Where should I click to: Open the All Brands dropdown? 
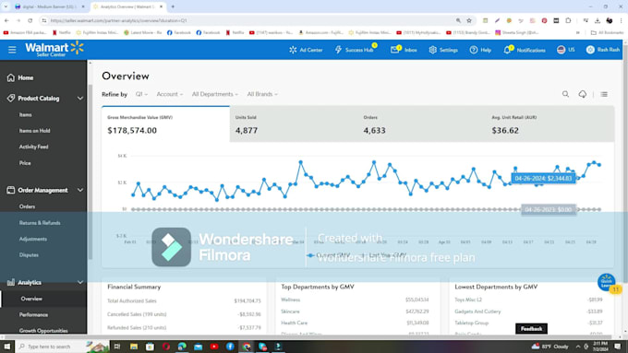tap(262, 94)
